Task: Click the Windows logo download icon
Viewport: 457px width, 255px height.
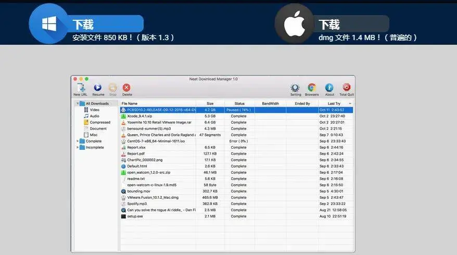Action: [49, 23]
